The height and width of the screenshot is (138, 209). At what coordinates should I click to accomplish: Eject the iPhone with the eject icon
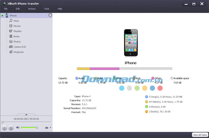click(50, 15)
